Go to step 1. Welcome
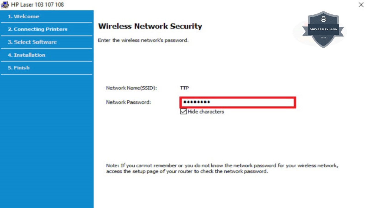Image resolution: width=369 pixels, height=208 pixels. pos(24,16)
